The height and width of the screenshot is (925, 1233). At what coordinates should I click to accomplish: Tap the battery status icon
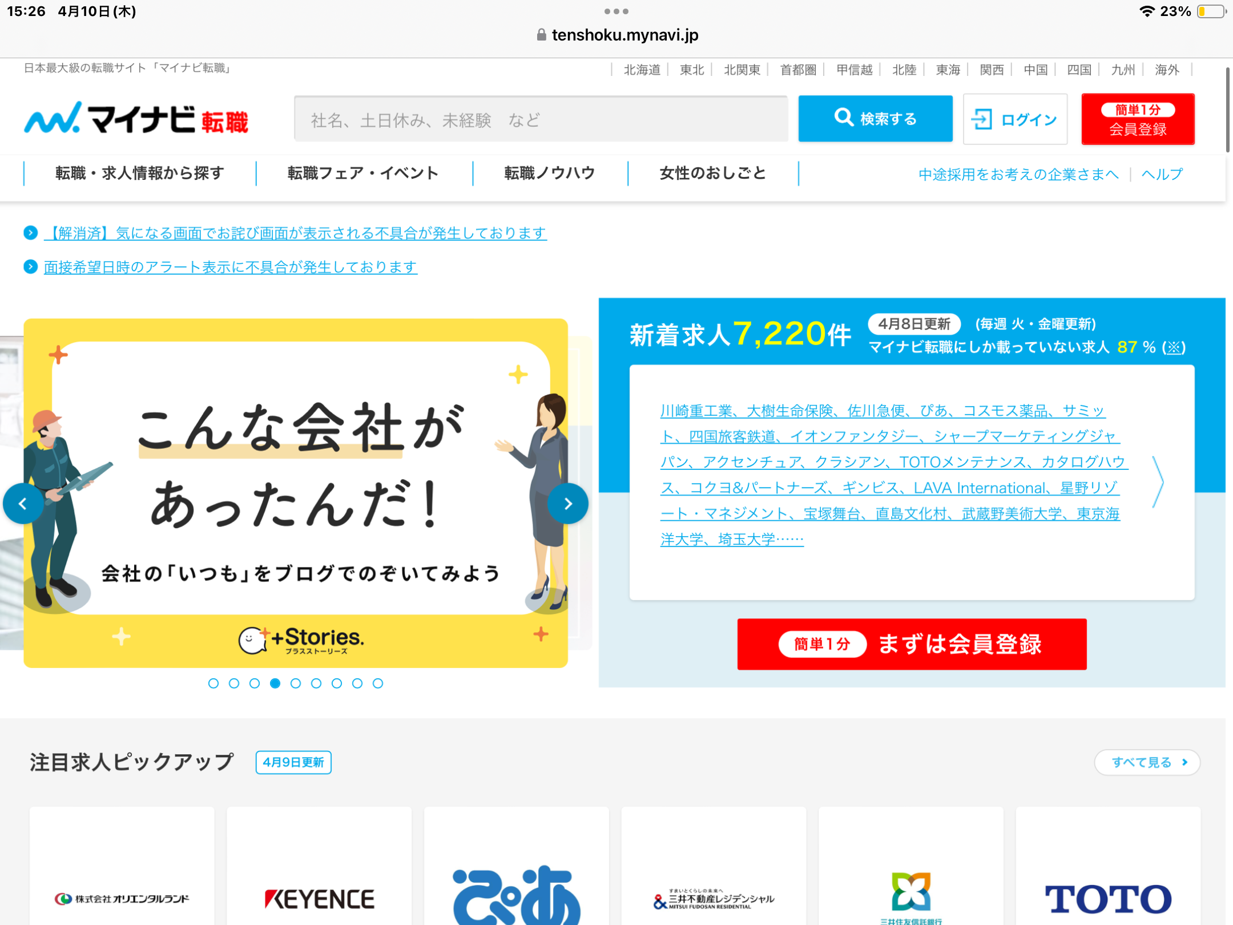click(1211, 11)
